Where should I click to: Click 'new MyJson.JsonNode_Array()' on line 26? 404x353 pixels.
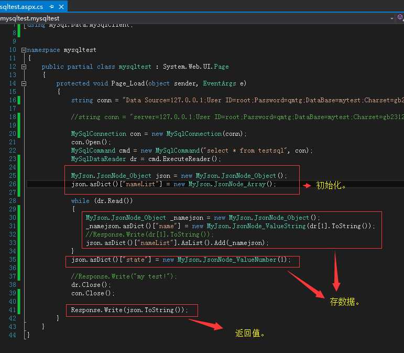224,184
